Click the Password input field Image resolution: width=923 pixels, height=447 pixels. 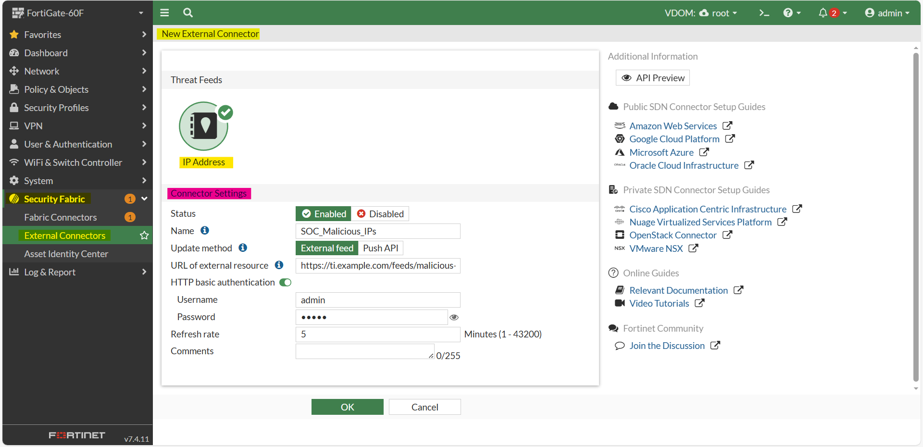point(372,317)
